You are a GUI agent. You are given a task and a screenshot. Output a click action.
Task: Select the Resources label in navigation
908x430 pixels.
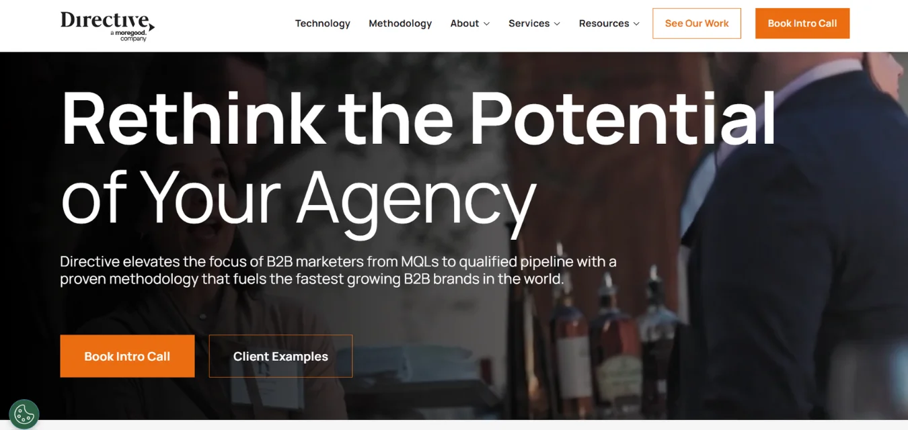tap(604, 24)
